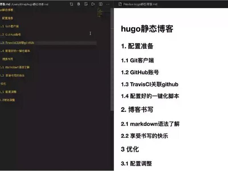This screenshot has height=171, width=228.
Task: Click editor line '1.1 Git客户端'
Action: pyautogui.click(x=9, y=26)
